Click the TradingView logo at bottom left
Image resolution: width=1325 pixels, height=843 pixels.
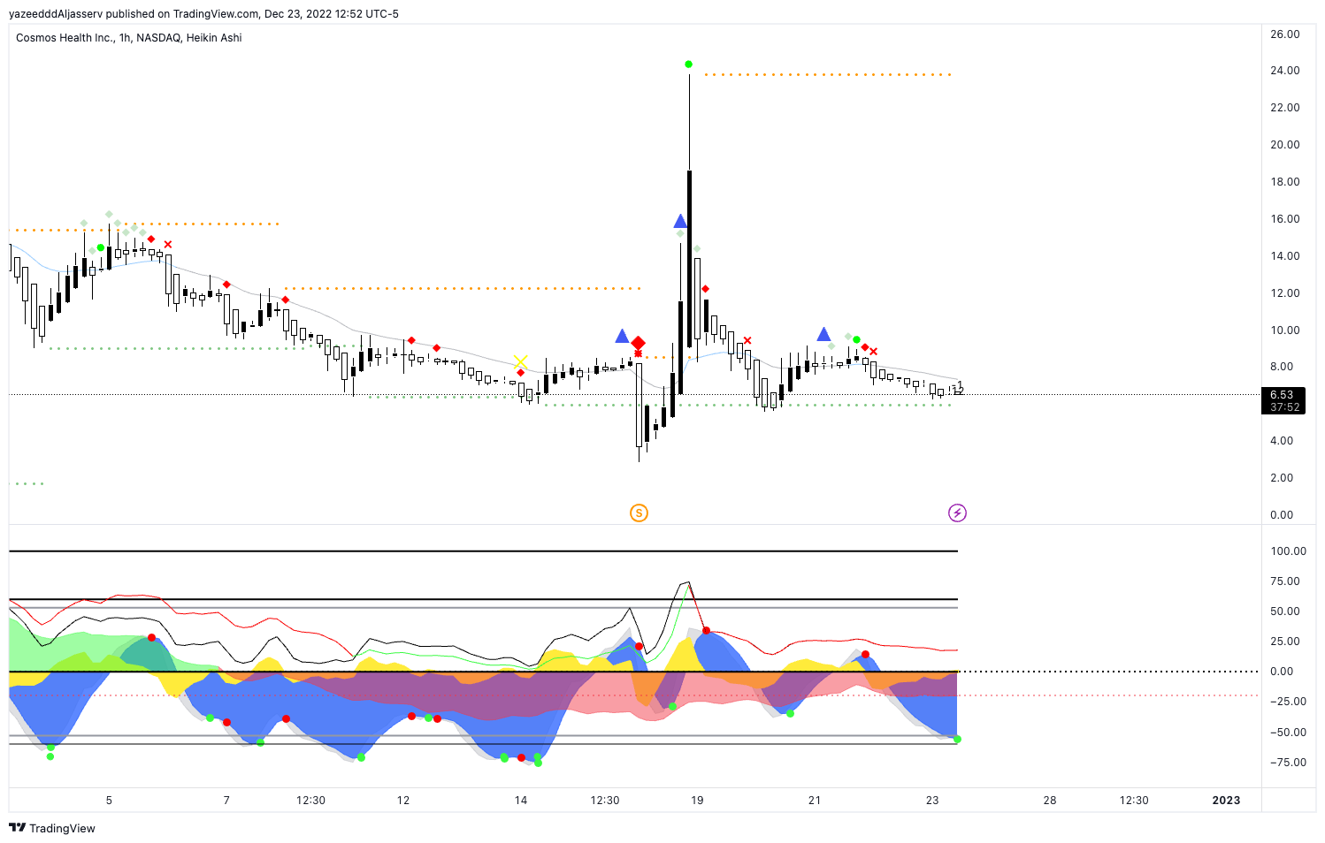click(52, 828)
